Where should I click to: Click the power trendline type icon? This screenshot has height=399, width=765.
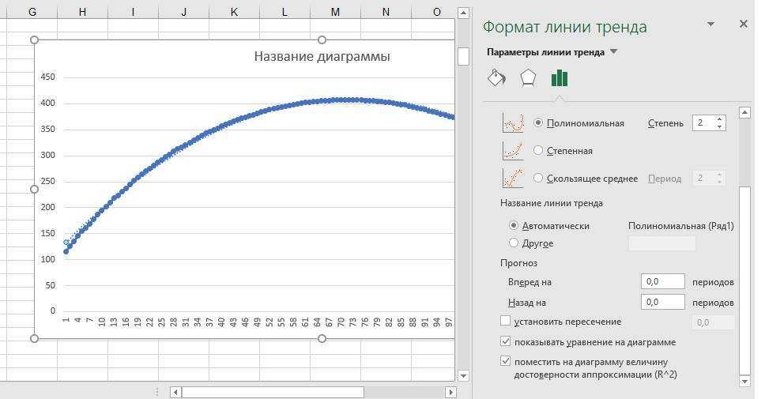point(513,151)
